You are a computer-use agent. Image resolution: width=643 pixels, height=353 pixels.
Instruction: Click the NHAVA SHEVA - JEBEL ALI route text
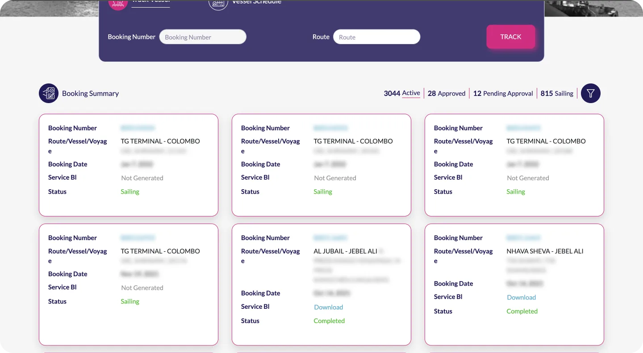point(545,251)
